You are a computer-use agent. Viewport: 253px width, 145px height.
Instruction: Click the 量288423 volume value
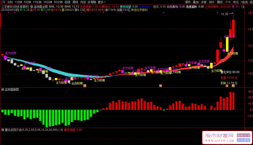[68, 10]
